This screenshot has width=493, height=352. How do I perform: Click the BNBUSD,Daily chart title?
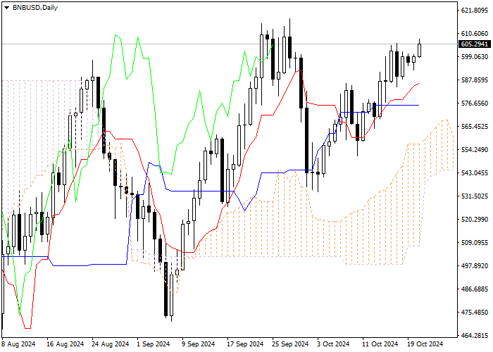35,8
